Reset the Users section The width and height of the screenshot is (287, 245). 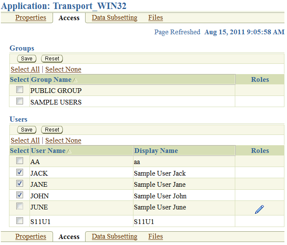[x=52, y=130]
